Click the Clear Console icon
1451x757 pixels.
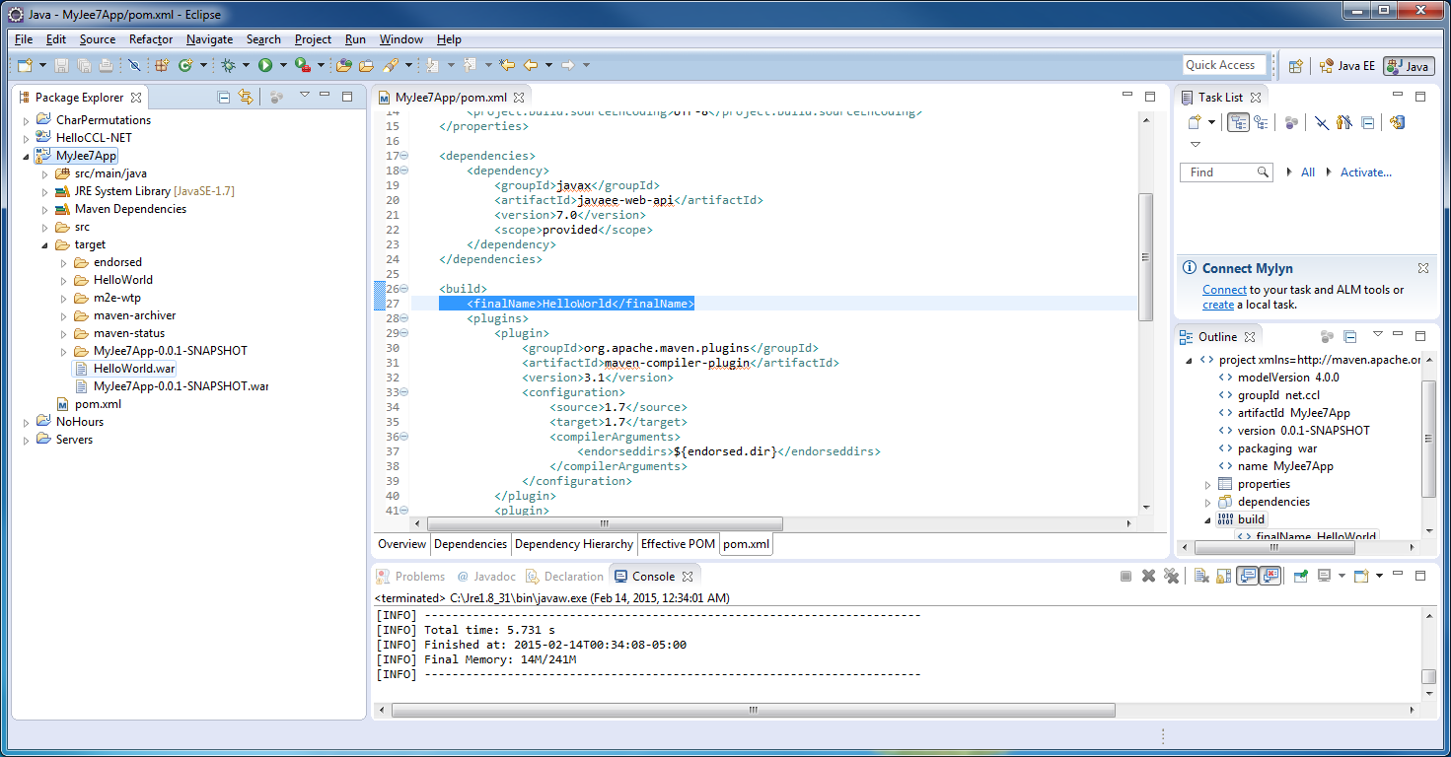pyautogui.click(x=1200, y=576)
